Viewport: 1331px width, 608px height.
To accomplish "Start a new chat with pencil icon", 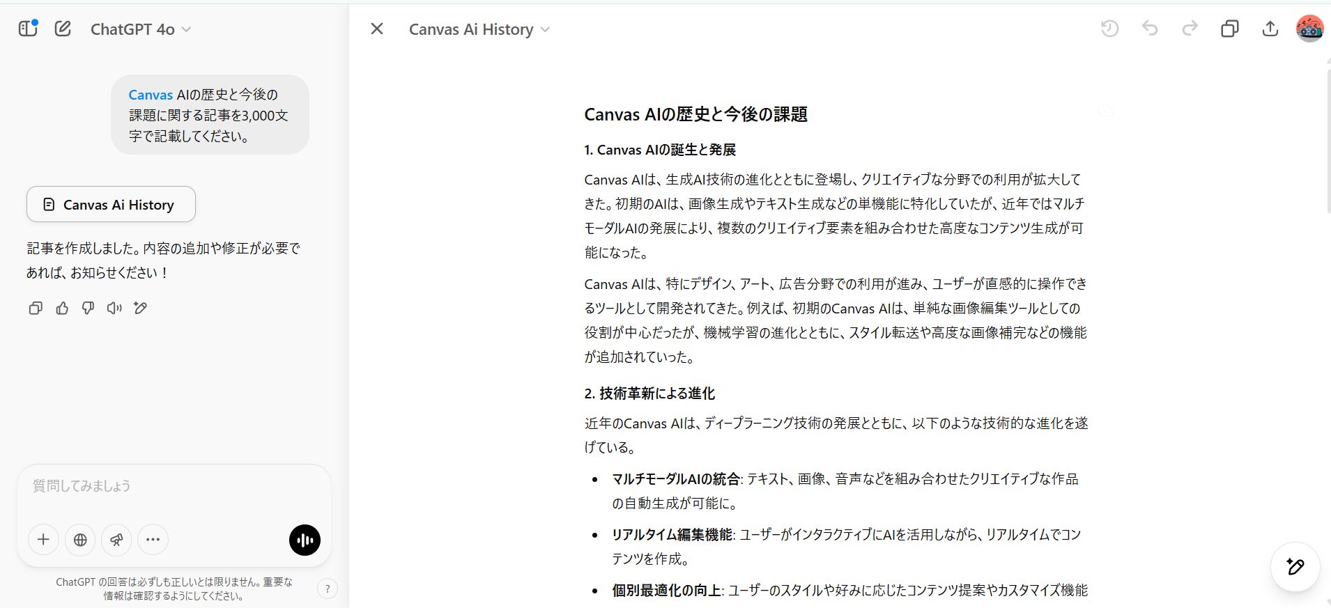I will click(63, 29).
